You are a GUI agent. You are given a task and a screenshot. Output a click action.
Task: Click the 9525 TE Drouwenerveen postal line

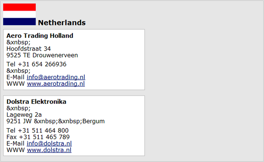click(x=42, y=55)
